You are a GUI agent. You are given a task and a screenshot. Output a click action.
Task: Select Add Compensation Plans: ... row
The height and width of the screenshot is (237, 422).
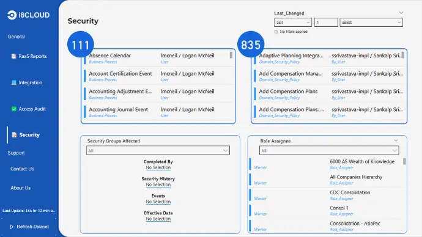[329, 112]
